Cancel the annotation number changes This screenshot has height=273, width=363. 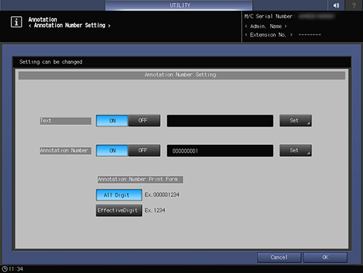click(x=279, y=258)
